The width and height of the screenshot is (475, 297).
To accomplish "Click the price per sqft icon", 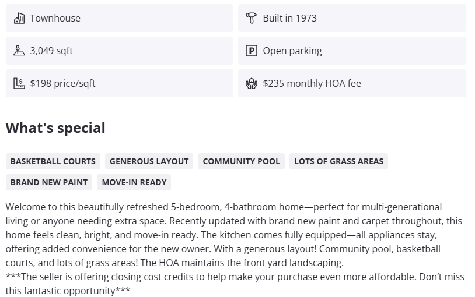I will (19, 83).
